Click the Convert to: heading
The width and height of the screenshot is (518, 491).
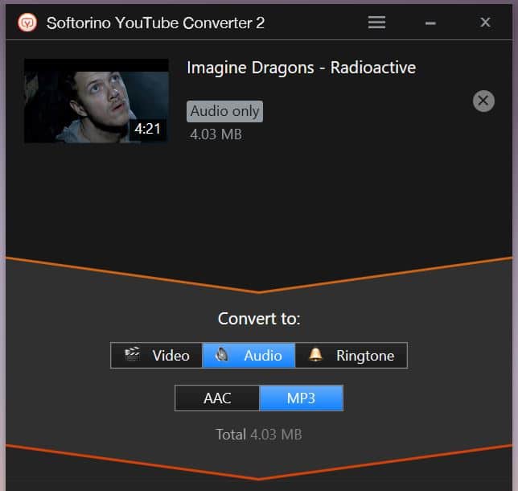tap(259, 319)
